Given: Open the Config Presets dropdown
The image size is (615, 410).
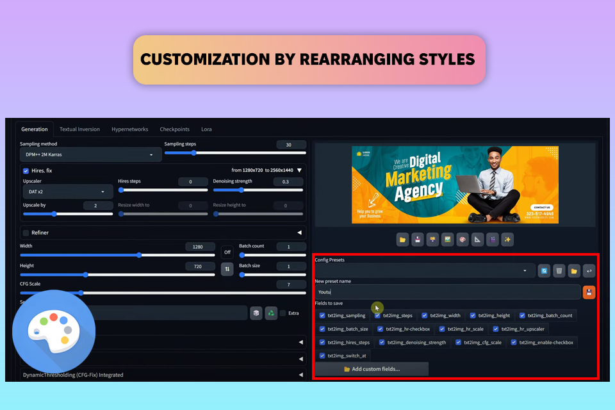Looking at the screenshot, I should click(x=424, y=271).
